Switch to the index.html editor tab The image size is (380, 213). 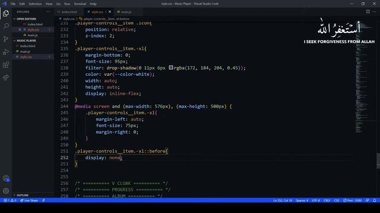point(69,12)
